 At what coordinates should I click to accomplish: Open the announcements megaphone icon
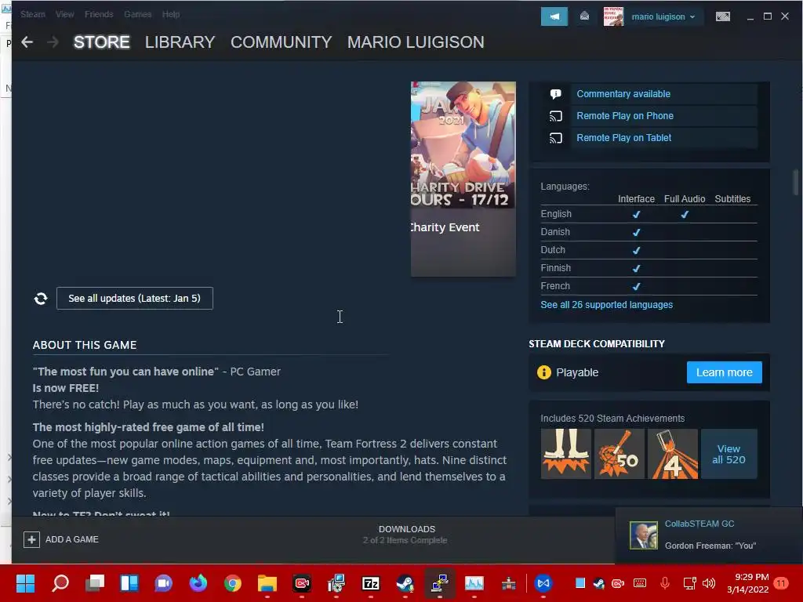coord(554,16)
